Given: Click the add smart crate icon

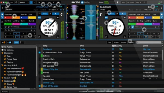Looking at the screenshot, I should 9,42.
